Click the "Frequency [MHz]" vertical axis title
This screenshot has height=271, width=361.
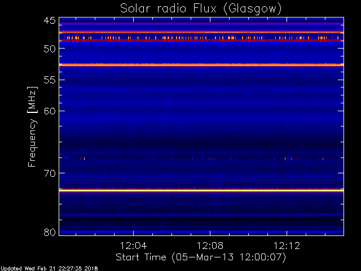tap(32, 126)
